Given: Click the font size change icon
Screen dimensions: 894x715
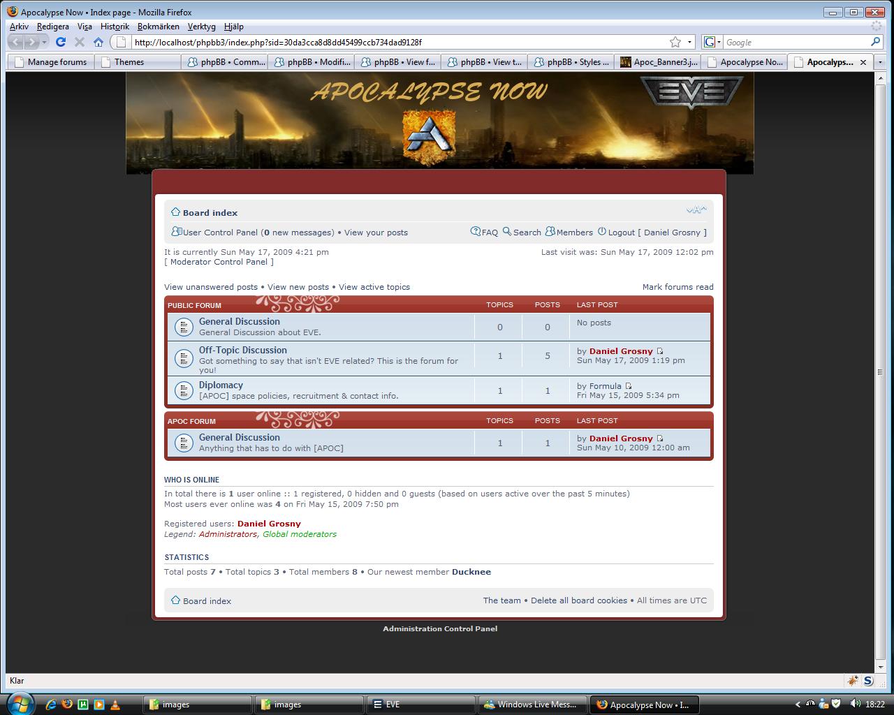Looking at the screenshot, I should coord(696,209).
